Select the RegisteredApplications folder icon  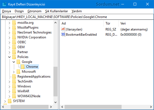(14, 77)
